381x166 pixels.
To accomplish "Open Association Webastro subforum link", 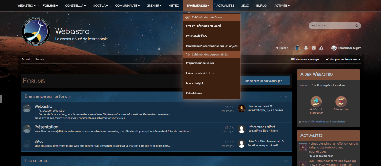I will coord(51,111).
